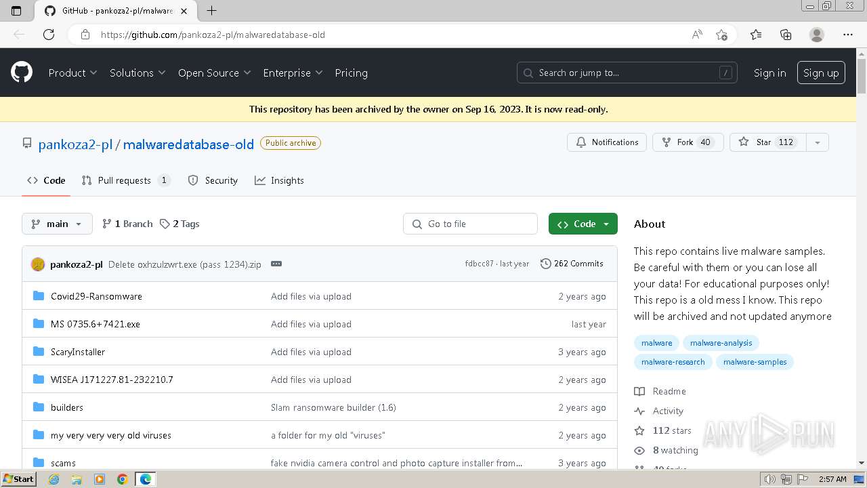Open a new browser tab
This screenshot has height=488, width=867.
[x=211, y=11]
